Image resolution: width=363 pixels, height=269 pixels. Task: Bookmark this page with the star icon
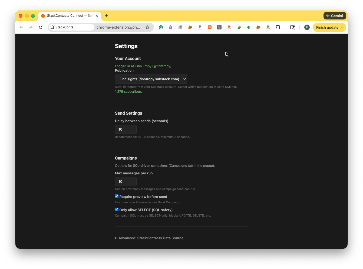tap(147, 27)
